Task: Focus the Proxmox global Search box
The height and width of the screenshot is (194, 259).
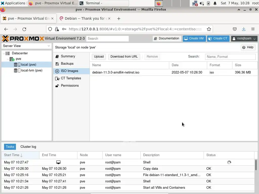Action: [107, 38]
